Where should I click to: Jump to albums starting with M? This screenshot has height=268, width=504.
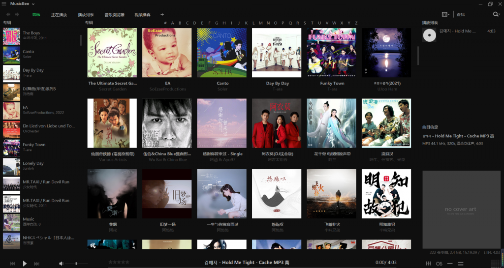pyautogui.click(x=261, y=23)
